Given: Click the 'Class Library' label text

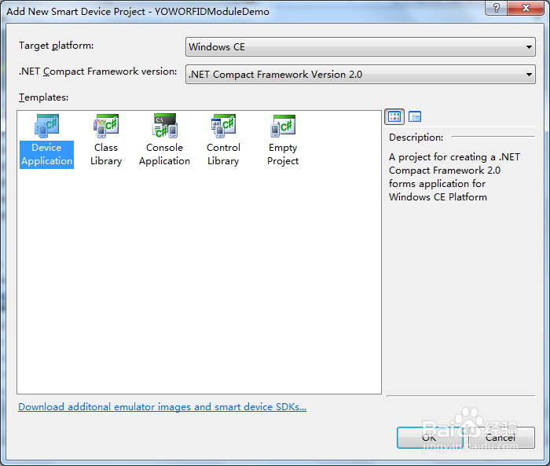Looking at the screenshot, I should point(106,154).
